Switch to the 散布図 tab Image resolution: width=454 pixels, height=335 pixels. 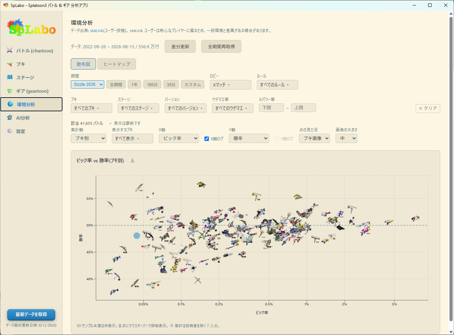(83, 64)
